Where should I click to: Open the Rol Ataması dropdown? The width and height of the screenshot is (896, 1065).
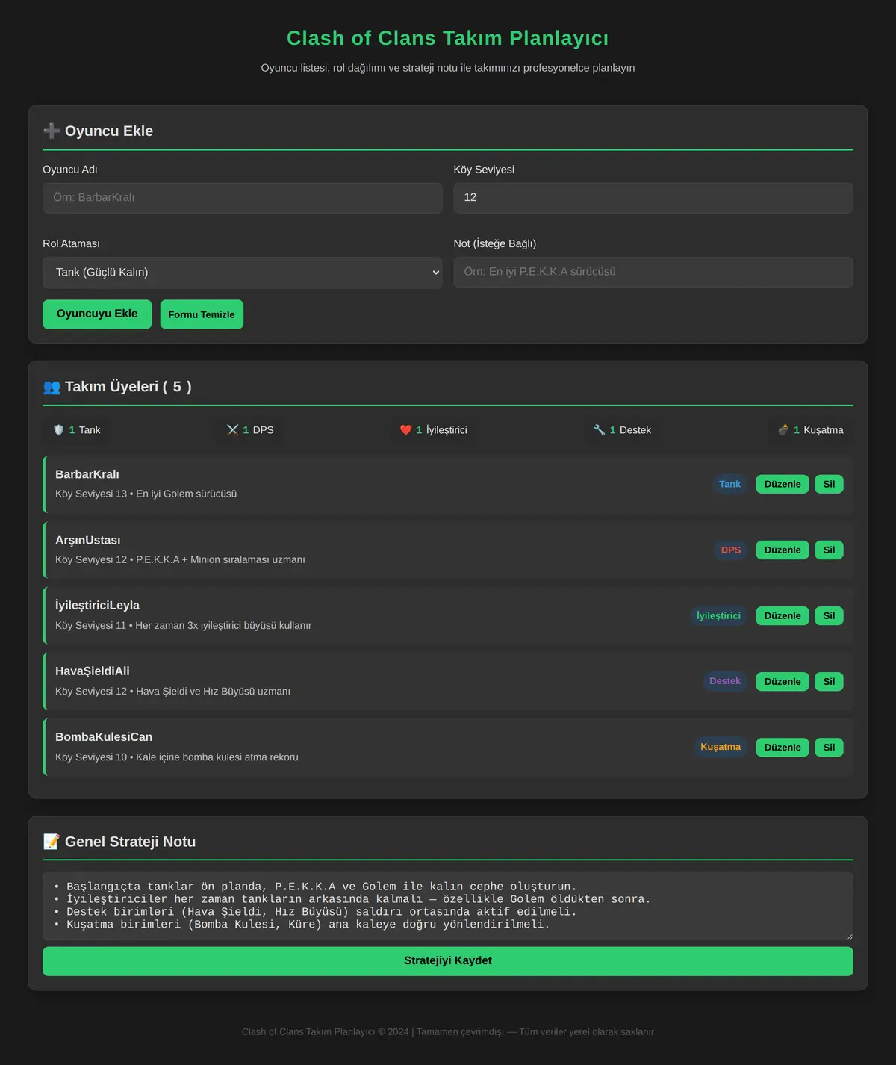point(243,273)
